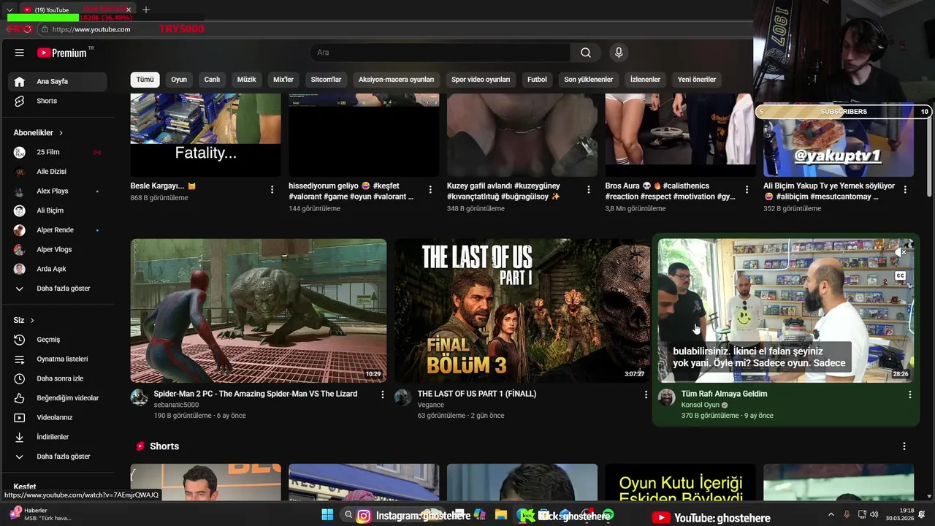
Task: Open the YouTube hamburger guide menu
Action: [20, 53]
